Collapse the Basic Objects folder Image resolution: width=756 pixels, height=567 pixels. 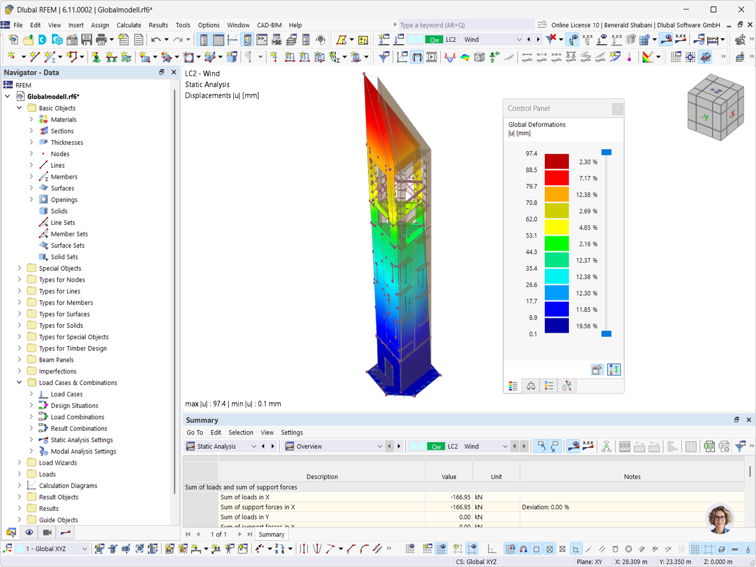coord(19,108)
